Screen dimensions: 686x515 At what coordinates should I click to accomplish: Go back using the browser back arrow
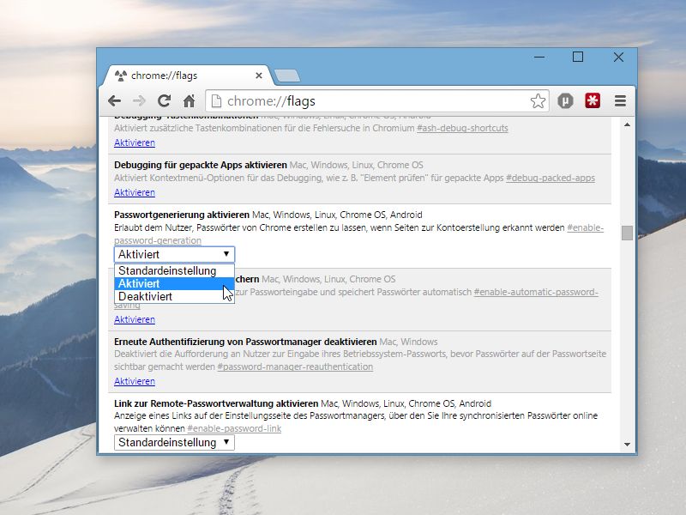(x=115, y=101)
